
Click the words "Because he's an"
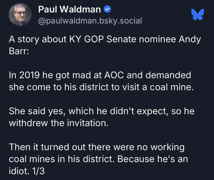(153, 159)
